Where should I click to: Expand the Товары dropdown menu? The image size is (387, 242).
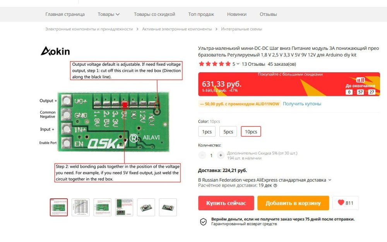pyautogui.click(x=109, y=14)
